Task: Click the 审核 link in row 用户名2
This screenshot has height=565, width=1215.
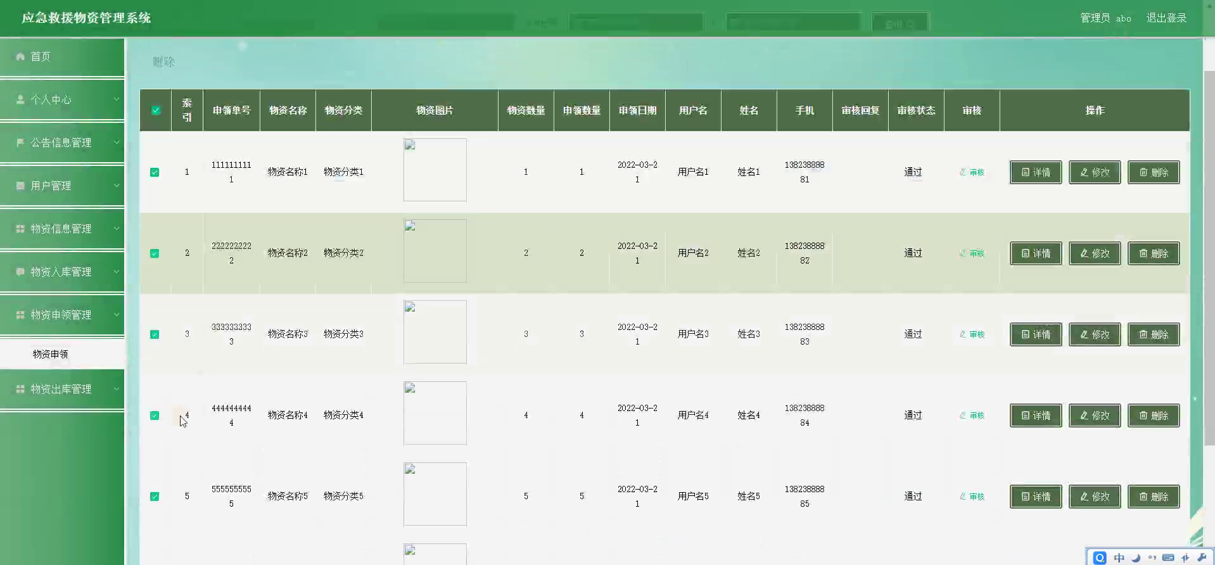Action: click(972, 253)
